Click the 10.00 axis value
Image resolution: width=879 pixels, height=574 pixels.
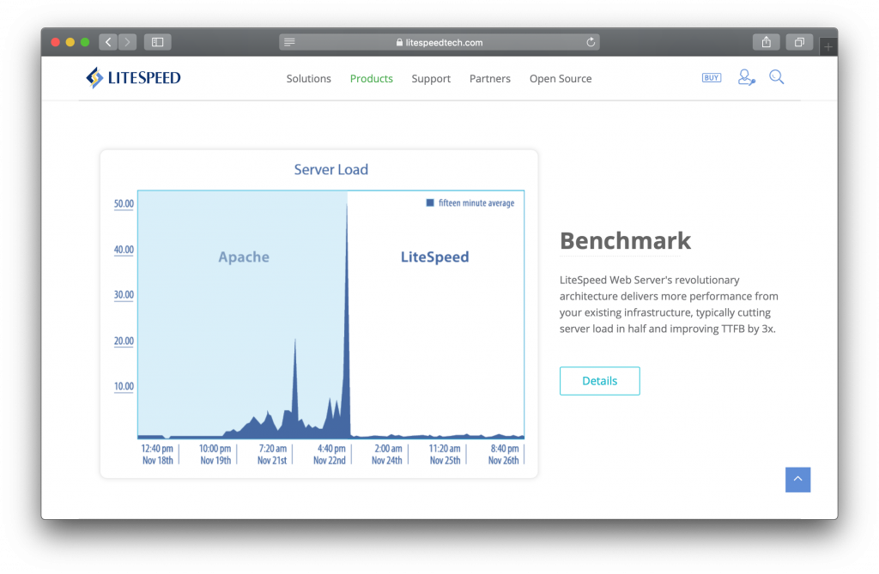click(x=124, y=386)
